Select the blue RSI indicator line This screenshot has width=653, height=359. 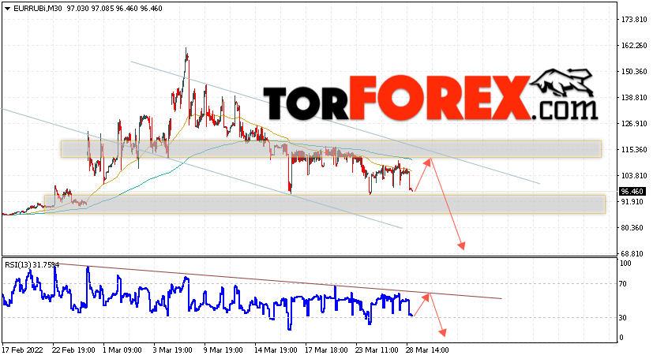[207, 299]
